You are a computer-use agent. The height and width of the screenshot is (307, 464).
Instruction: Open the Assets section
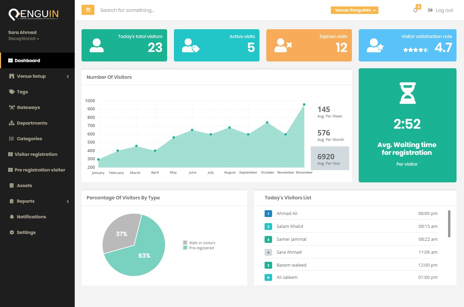(x=24, y=185)
